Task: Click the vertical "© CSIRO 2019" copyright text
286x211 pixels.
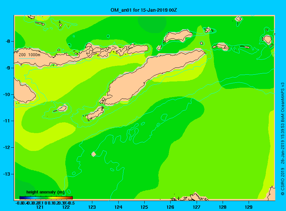Action: (x=282, y=181)
